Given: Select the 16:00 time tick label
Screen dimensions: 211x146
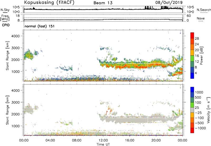Looking at the screenshot, I should pyautogui.click(x=130, y=140).
